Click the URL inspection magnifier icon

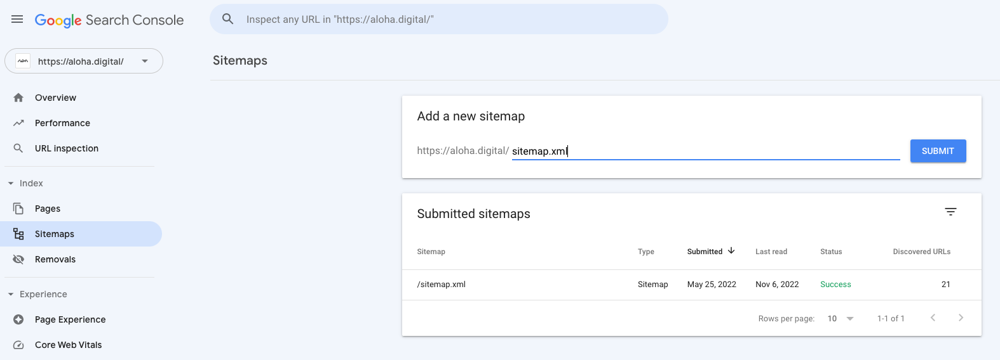(x=18, y=148)
